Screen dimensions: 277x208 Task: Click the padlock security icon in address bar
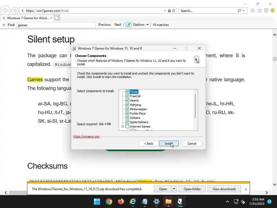169,11
